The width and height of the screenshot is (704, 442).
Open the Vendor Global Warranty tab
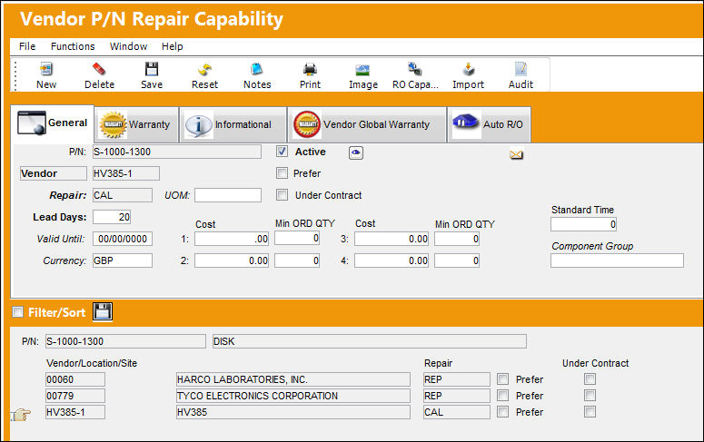(x=367, y=124)
